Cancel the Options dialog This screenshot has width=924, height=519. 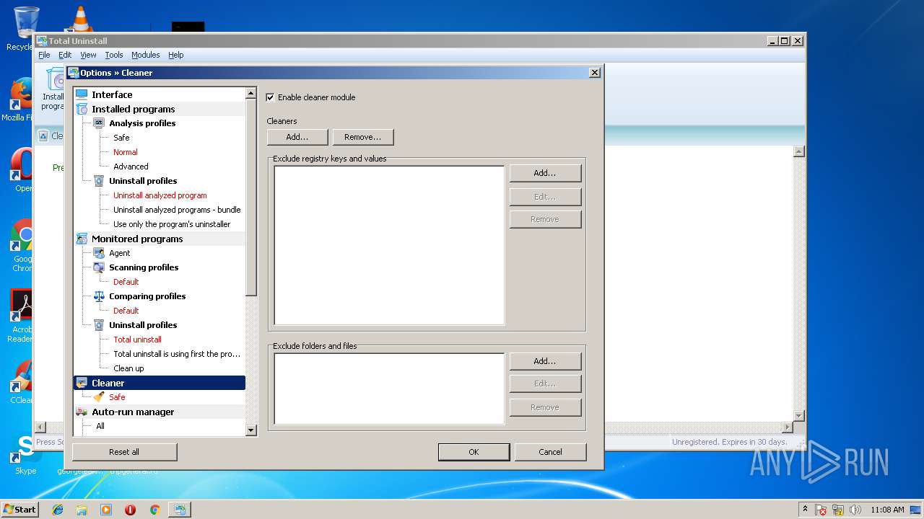[x=550, y=452]
